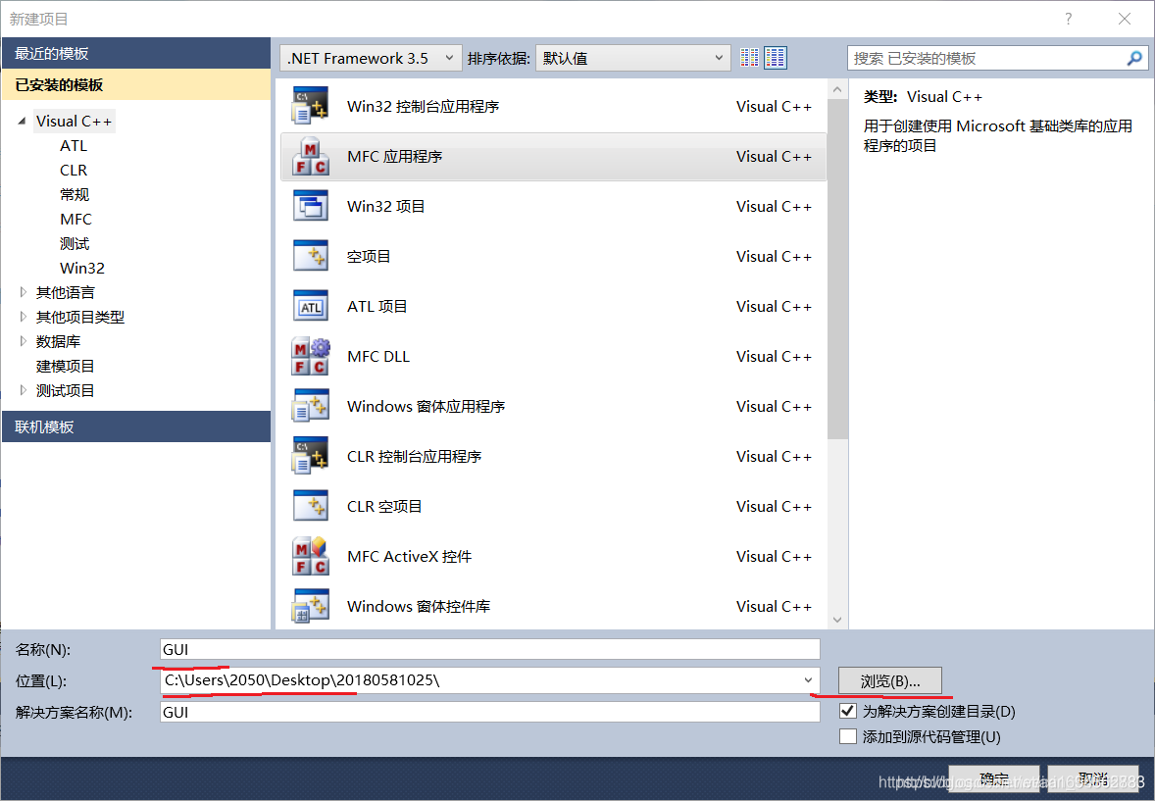This screenshot has width=1155, height=801.
Task: Click the MFC ActiveX 控件 name text
Action: click(409, 556)
